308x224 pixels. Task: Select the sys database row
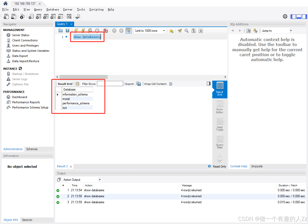click(x=78, y=108)
